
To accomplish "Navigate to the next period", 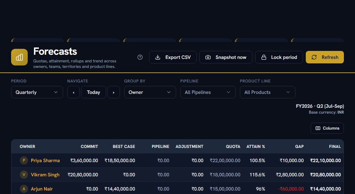I will coord(114,92).
